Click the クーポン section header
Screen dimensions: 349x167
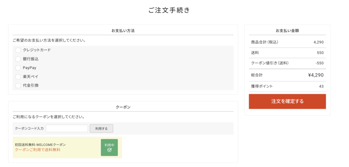pyautogui.click(x=123, y=107)
